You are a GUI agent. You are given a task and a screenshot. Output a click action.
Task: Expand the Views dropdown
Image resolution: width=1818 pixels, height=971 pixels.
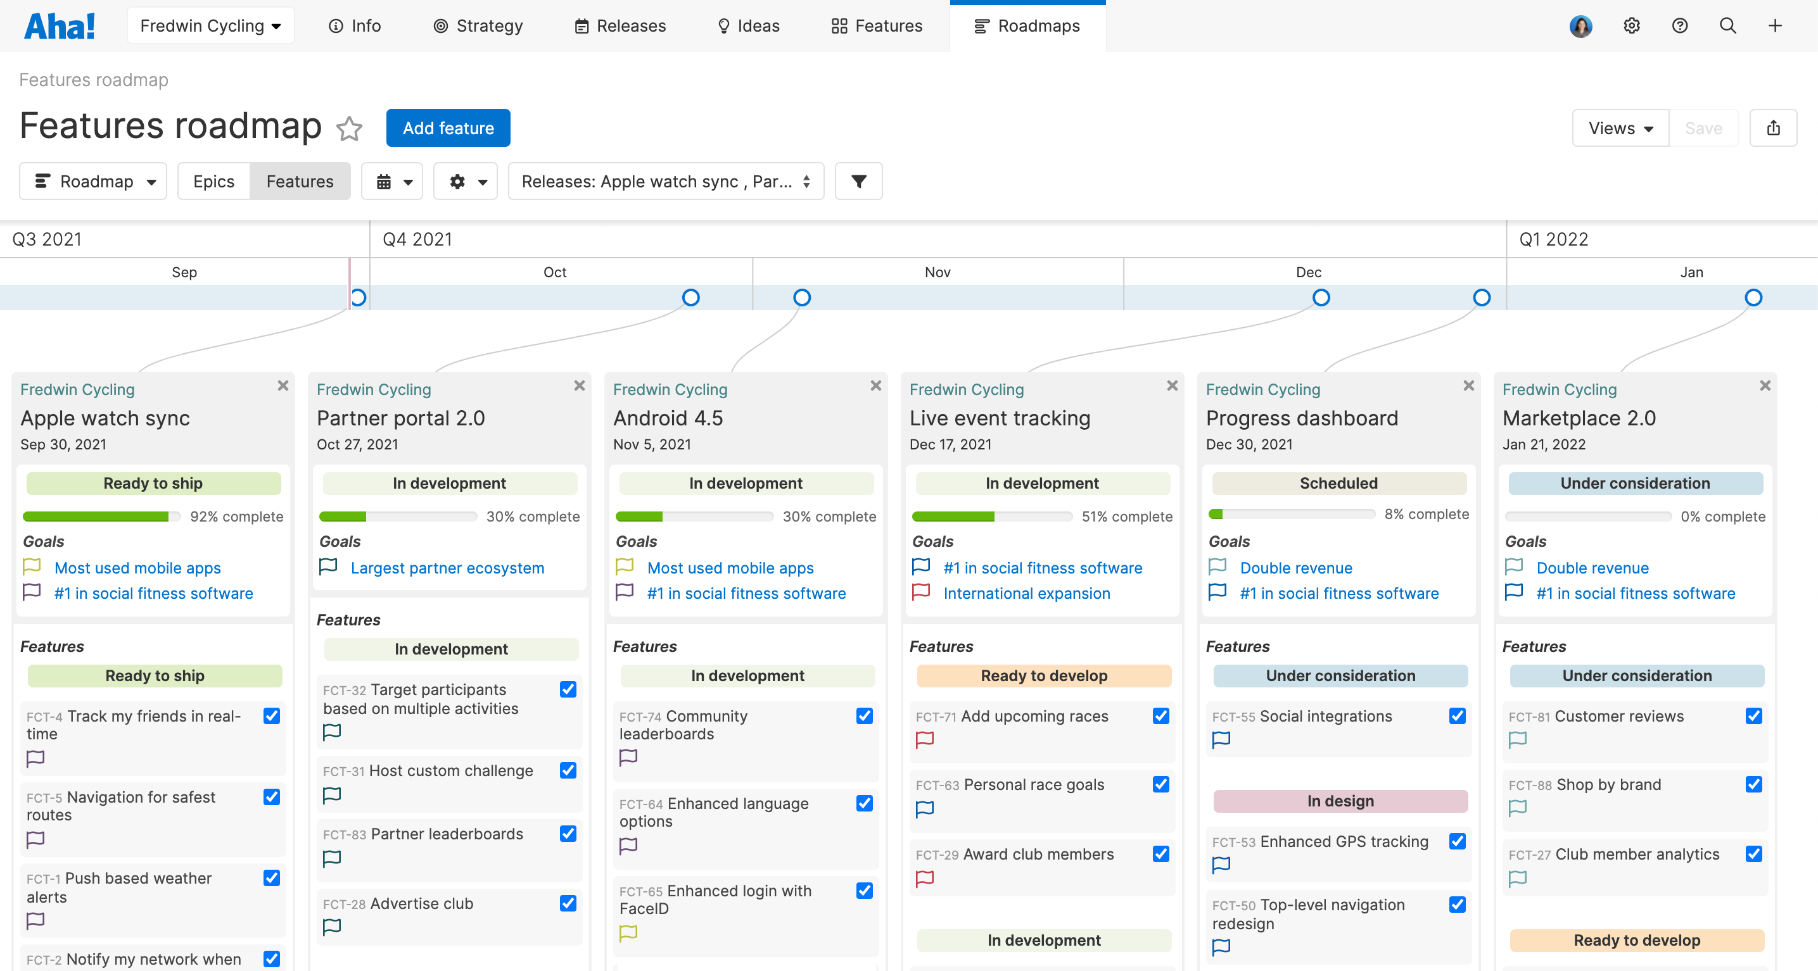(x=1620, y=128)
